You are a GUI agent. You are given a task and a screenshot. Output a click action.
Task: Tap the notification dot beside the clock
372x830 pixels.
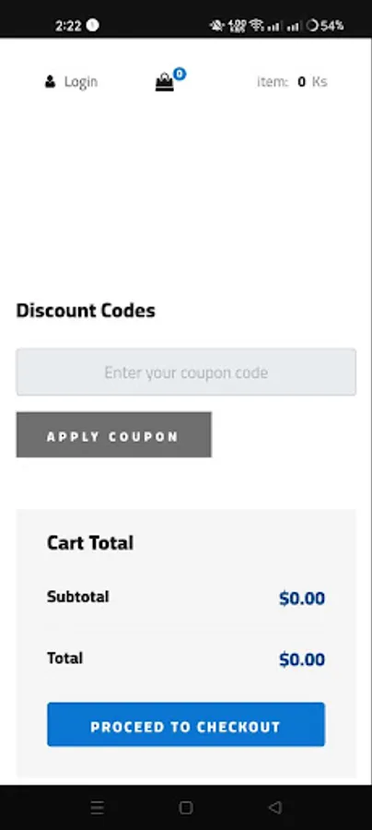92,25
